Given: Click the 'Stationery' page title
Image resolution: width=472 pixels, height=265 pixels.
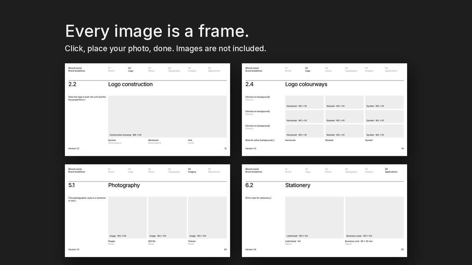Looking at the screenshot, I should tap(298, 185).
